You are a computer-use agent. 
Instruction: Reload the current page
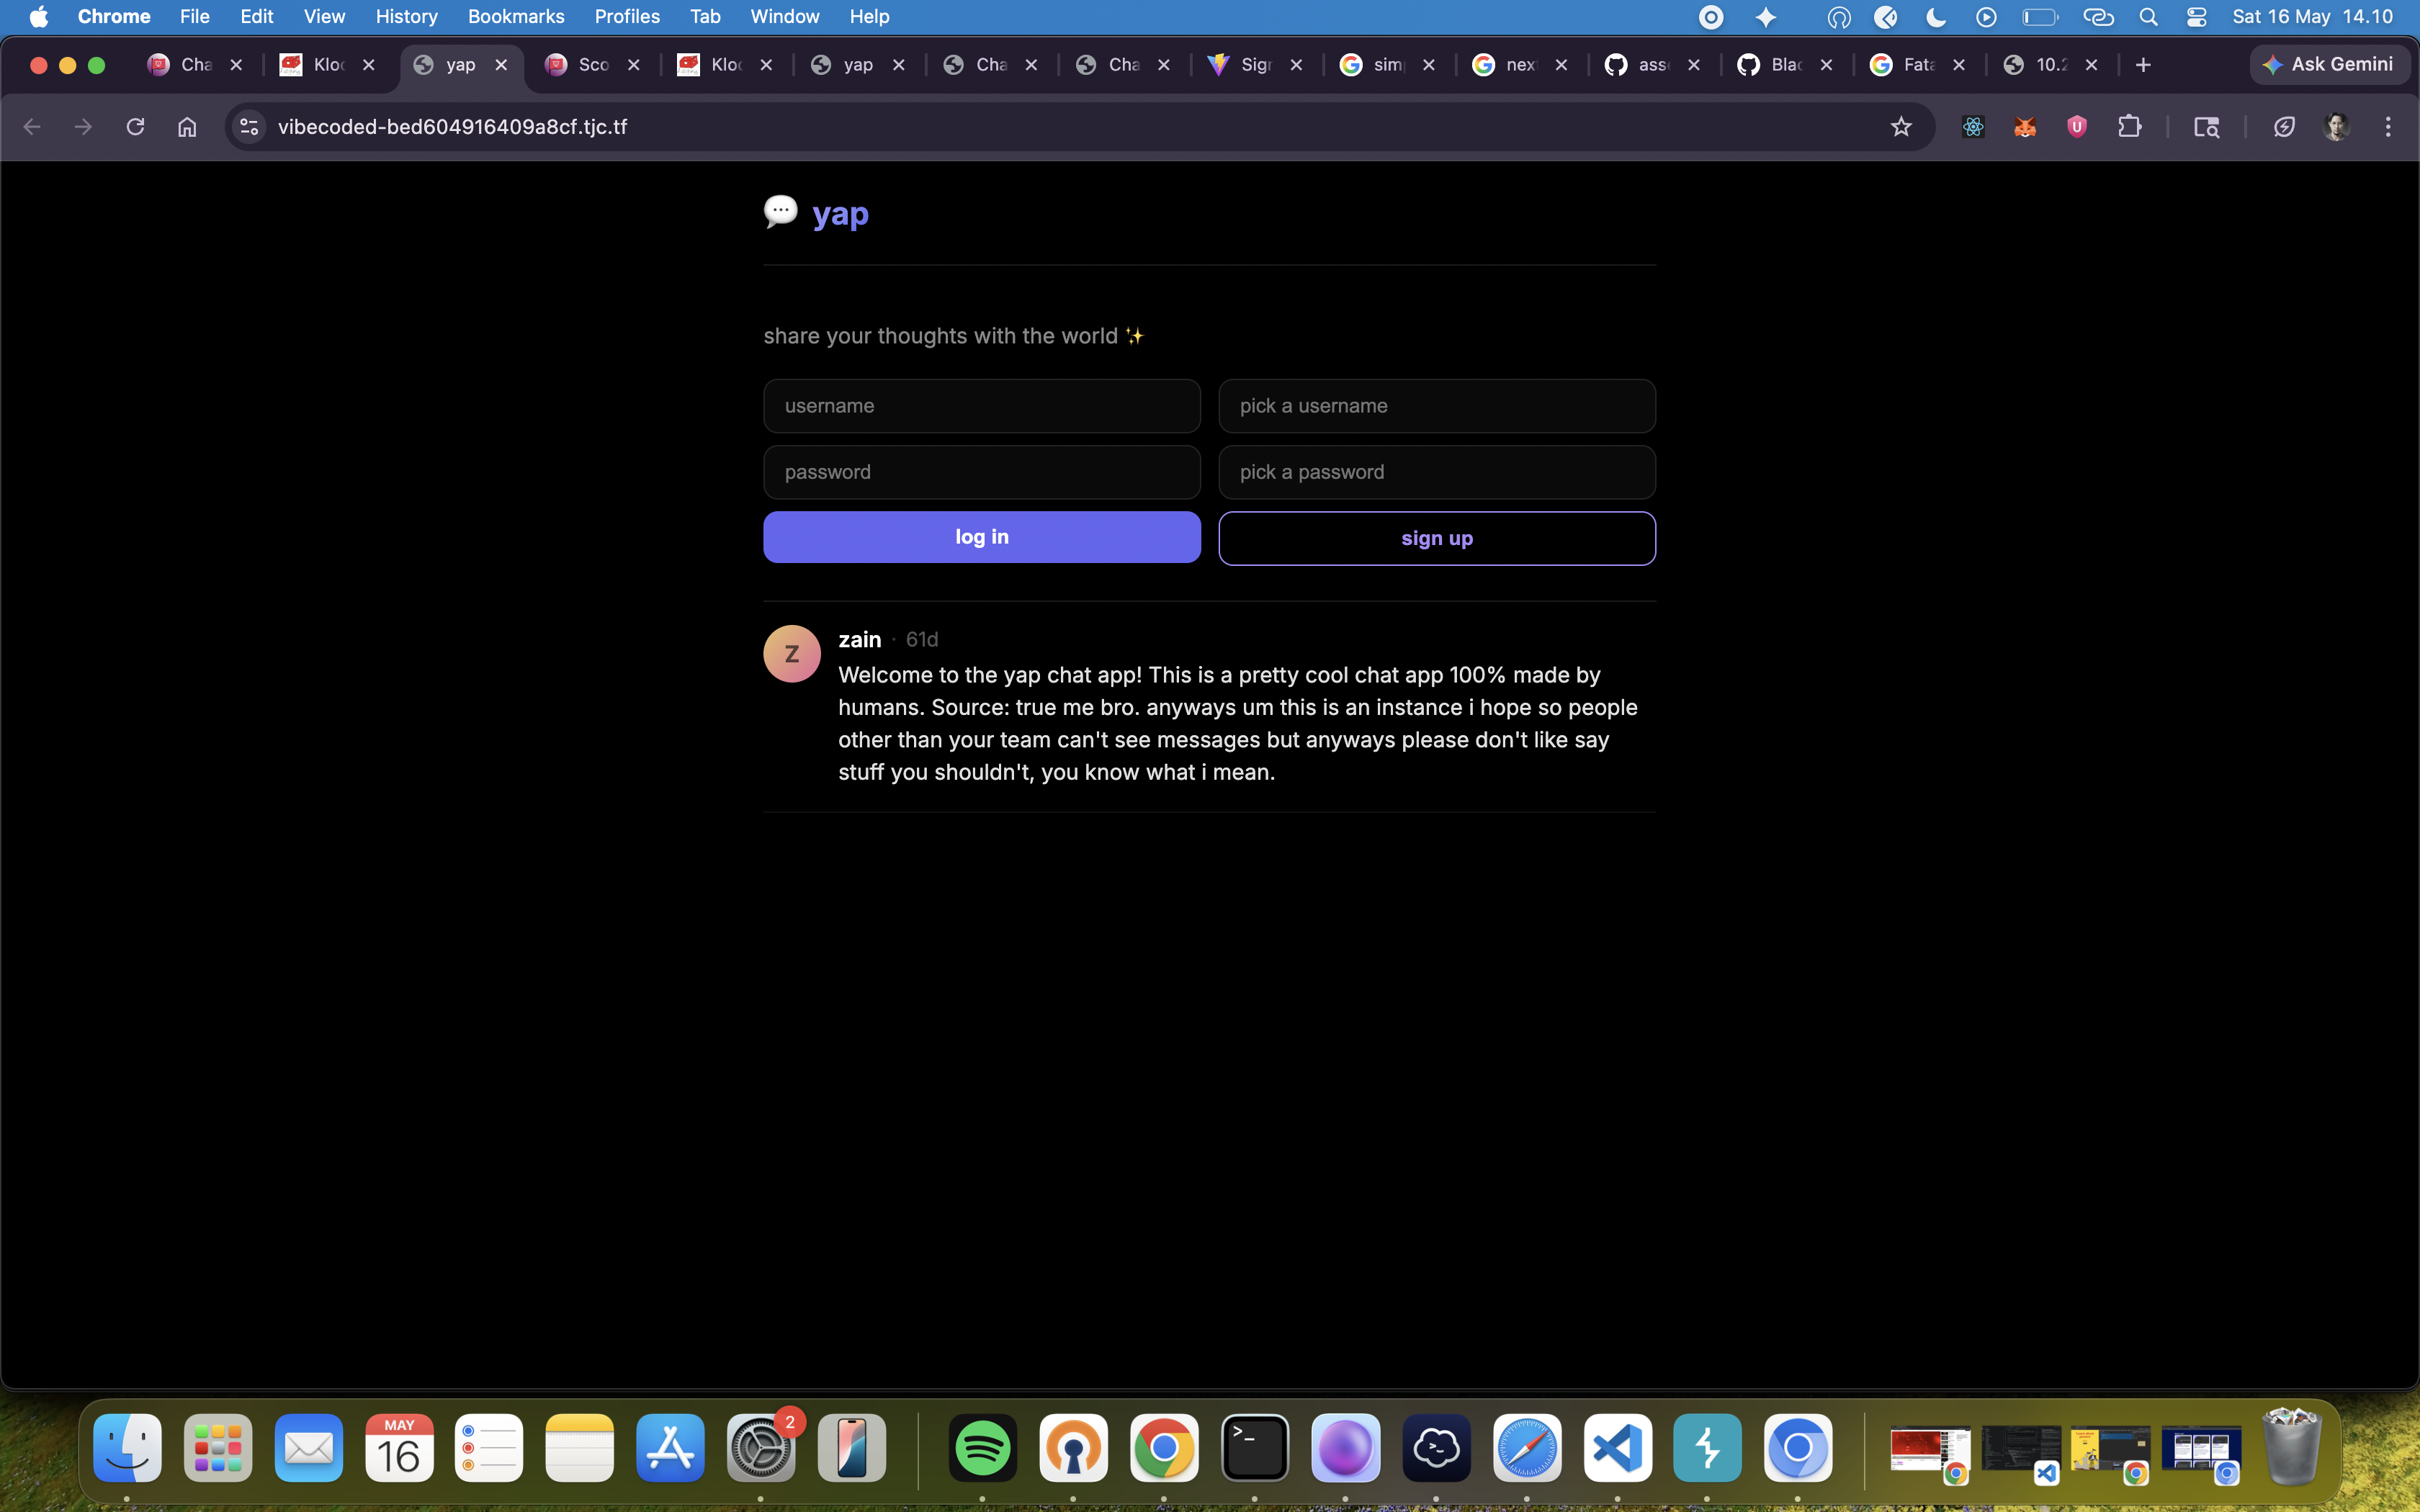pos(135,127)
